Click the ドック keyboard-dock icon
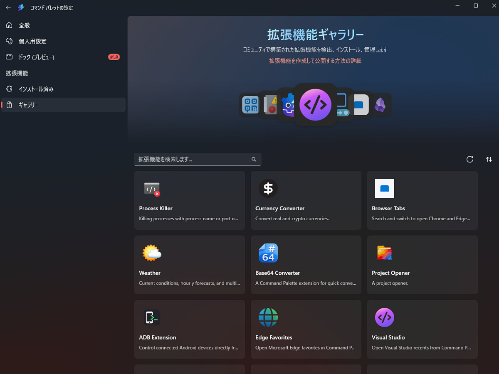Image resolution: width=499 pixels, height=374 pixels. (9, 57)
